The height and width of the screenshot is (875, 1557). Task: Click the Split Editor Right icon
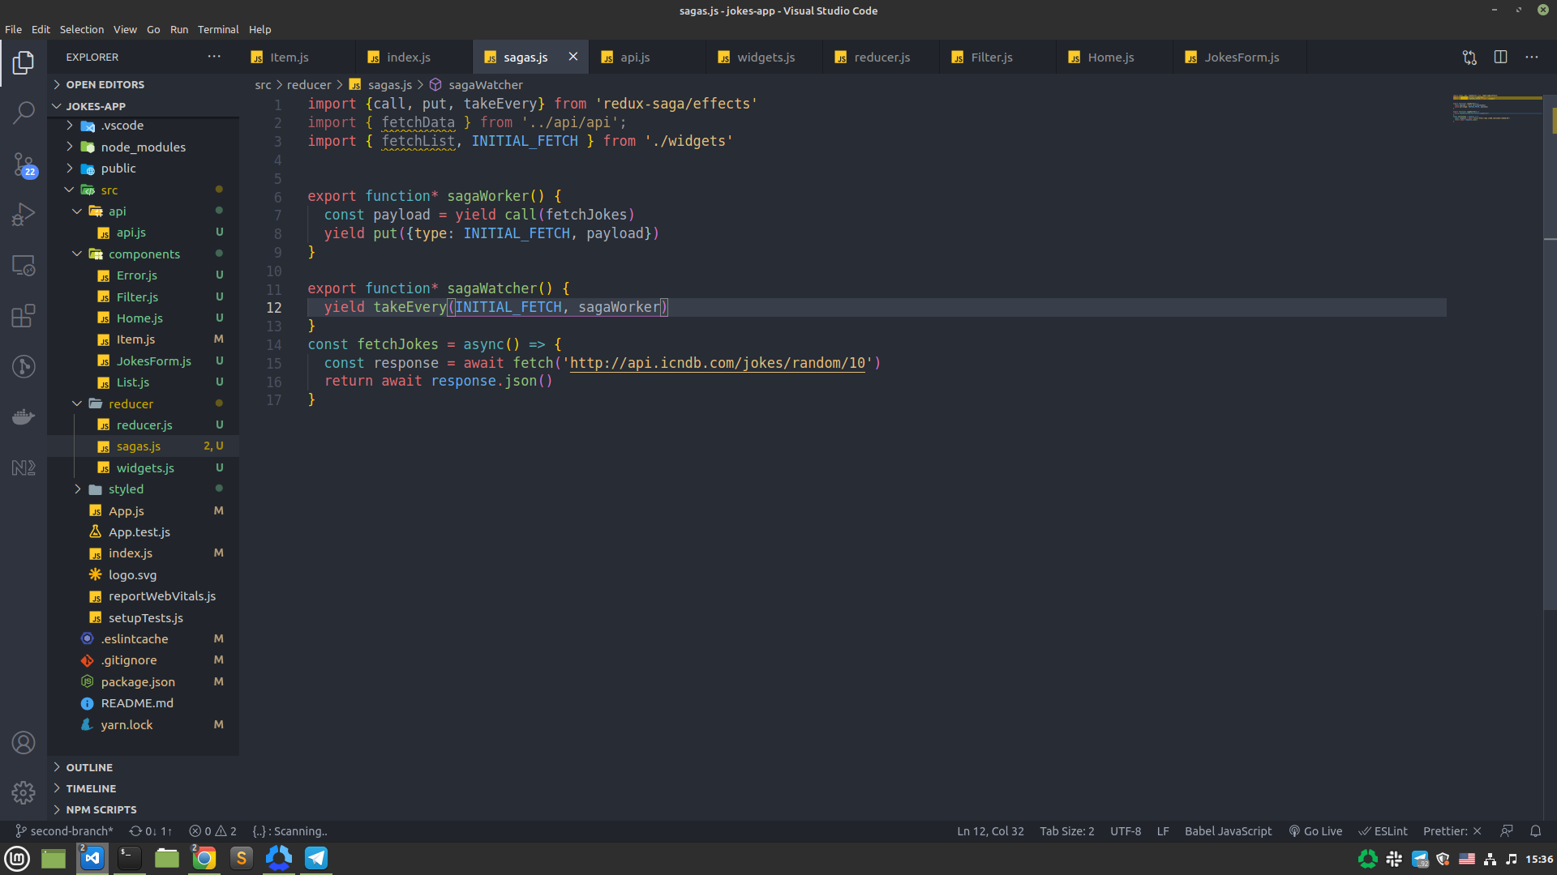pyautogui.click(x=1500, y=57)
